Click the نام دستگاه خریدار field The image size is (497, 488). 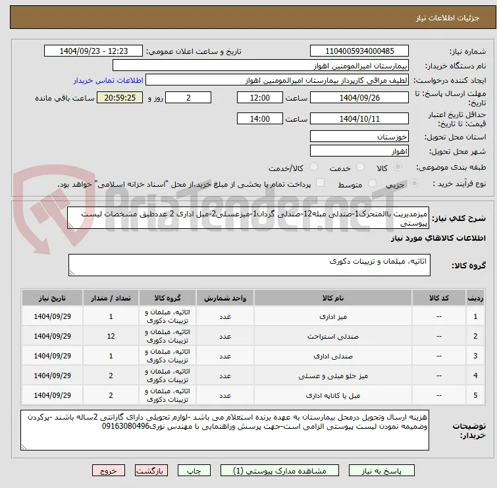260,66
